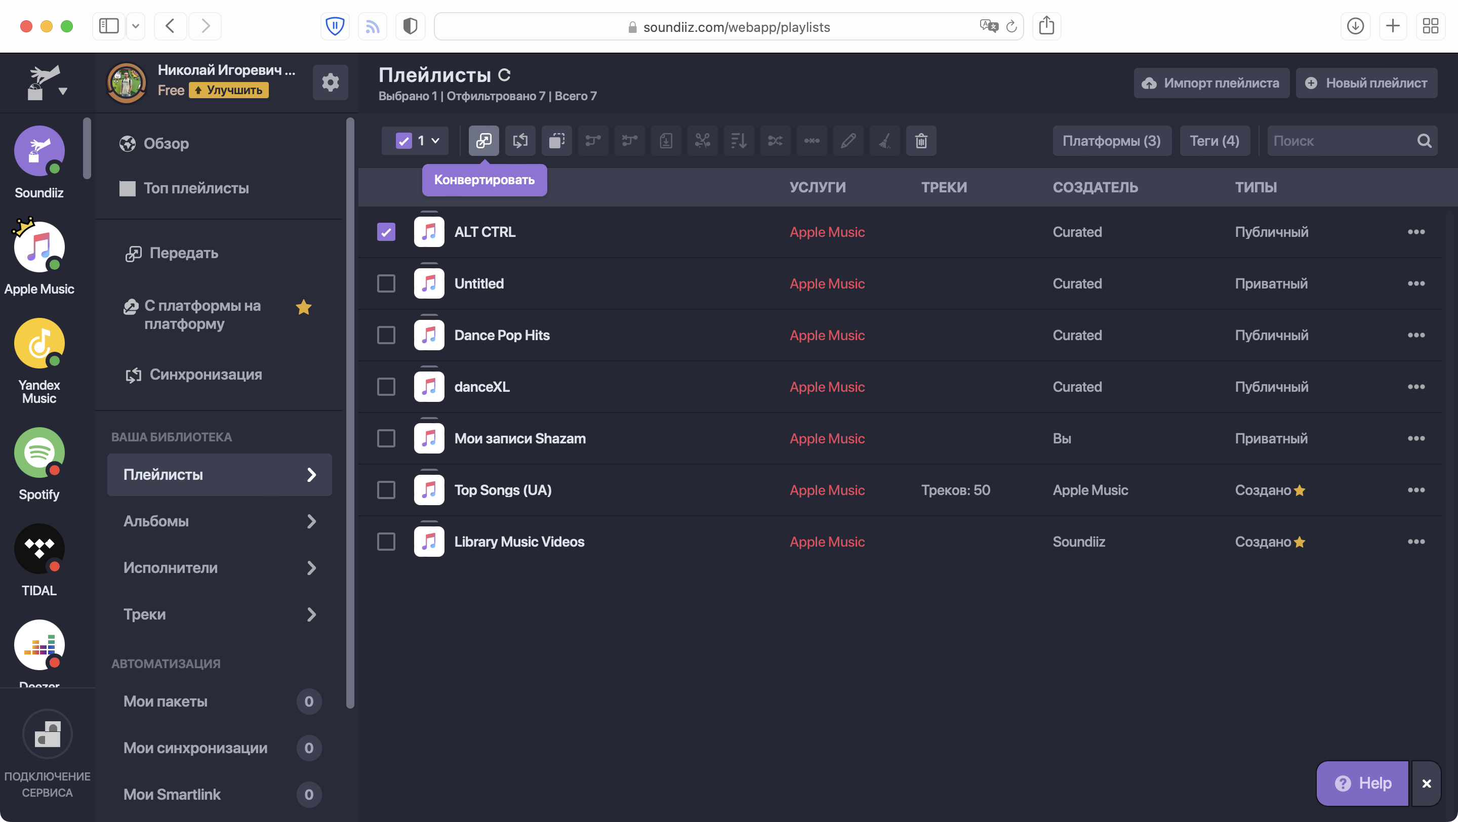Image resolution: width=1458 pixels, height=822 pixels.
Task: Click the broom Clean playlist icon
Action: pos(884,140)
